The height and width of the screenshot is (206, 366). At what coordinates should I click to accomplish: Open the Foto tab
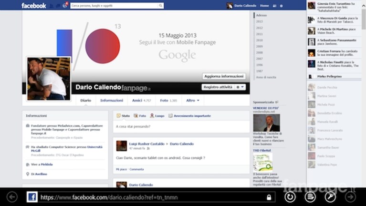(x=168, y=100)
